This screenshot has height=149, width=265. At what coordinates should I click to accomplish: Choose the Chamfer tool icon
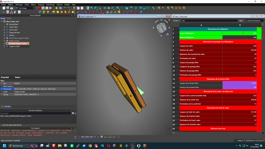point(128,12)
